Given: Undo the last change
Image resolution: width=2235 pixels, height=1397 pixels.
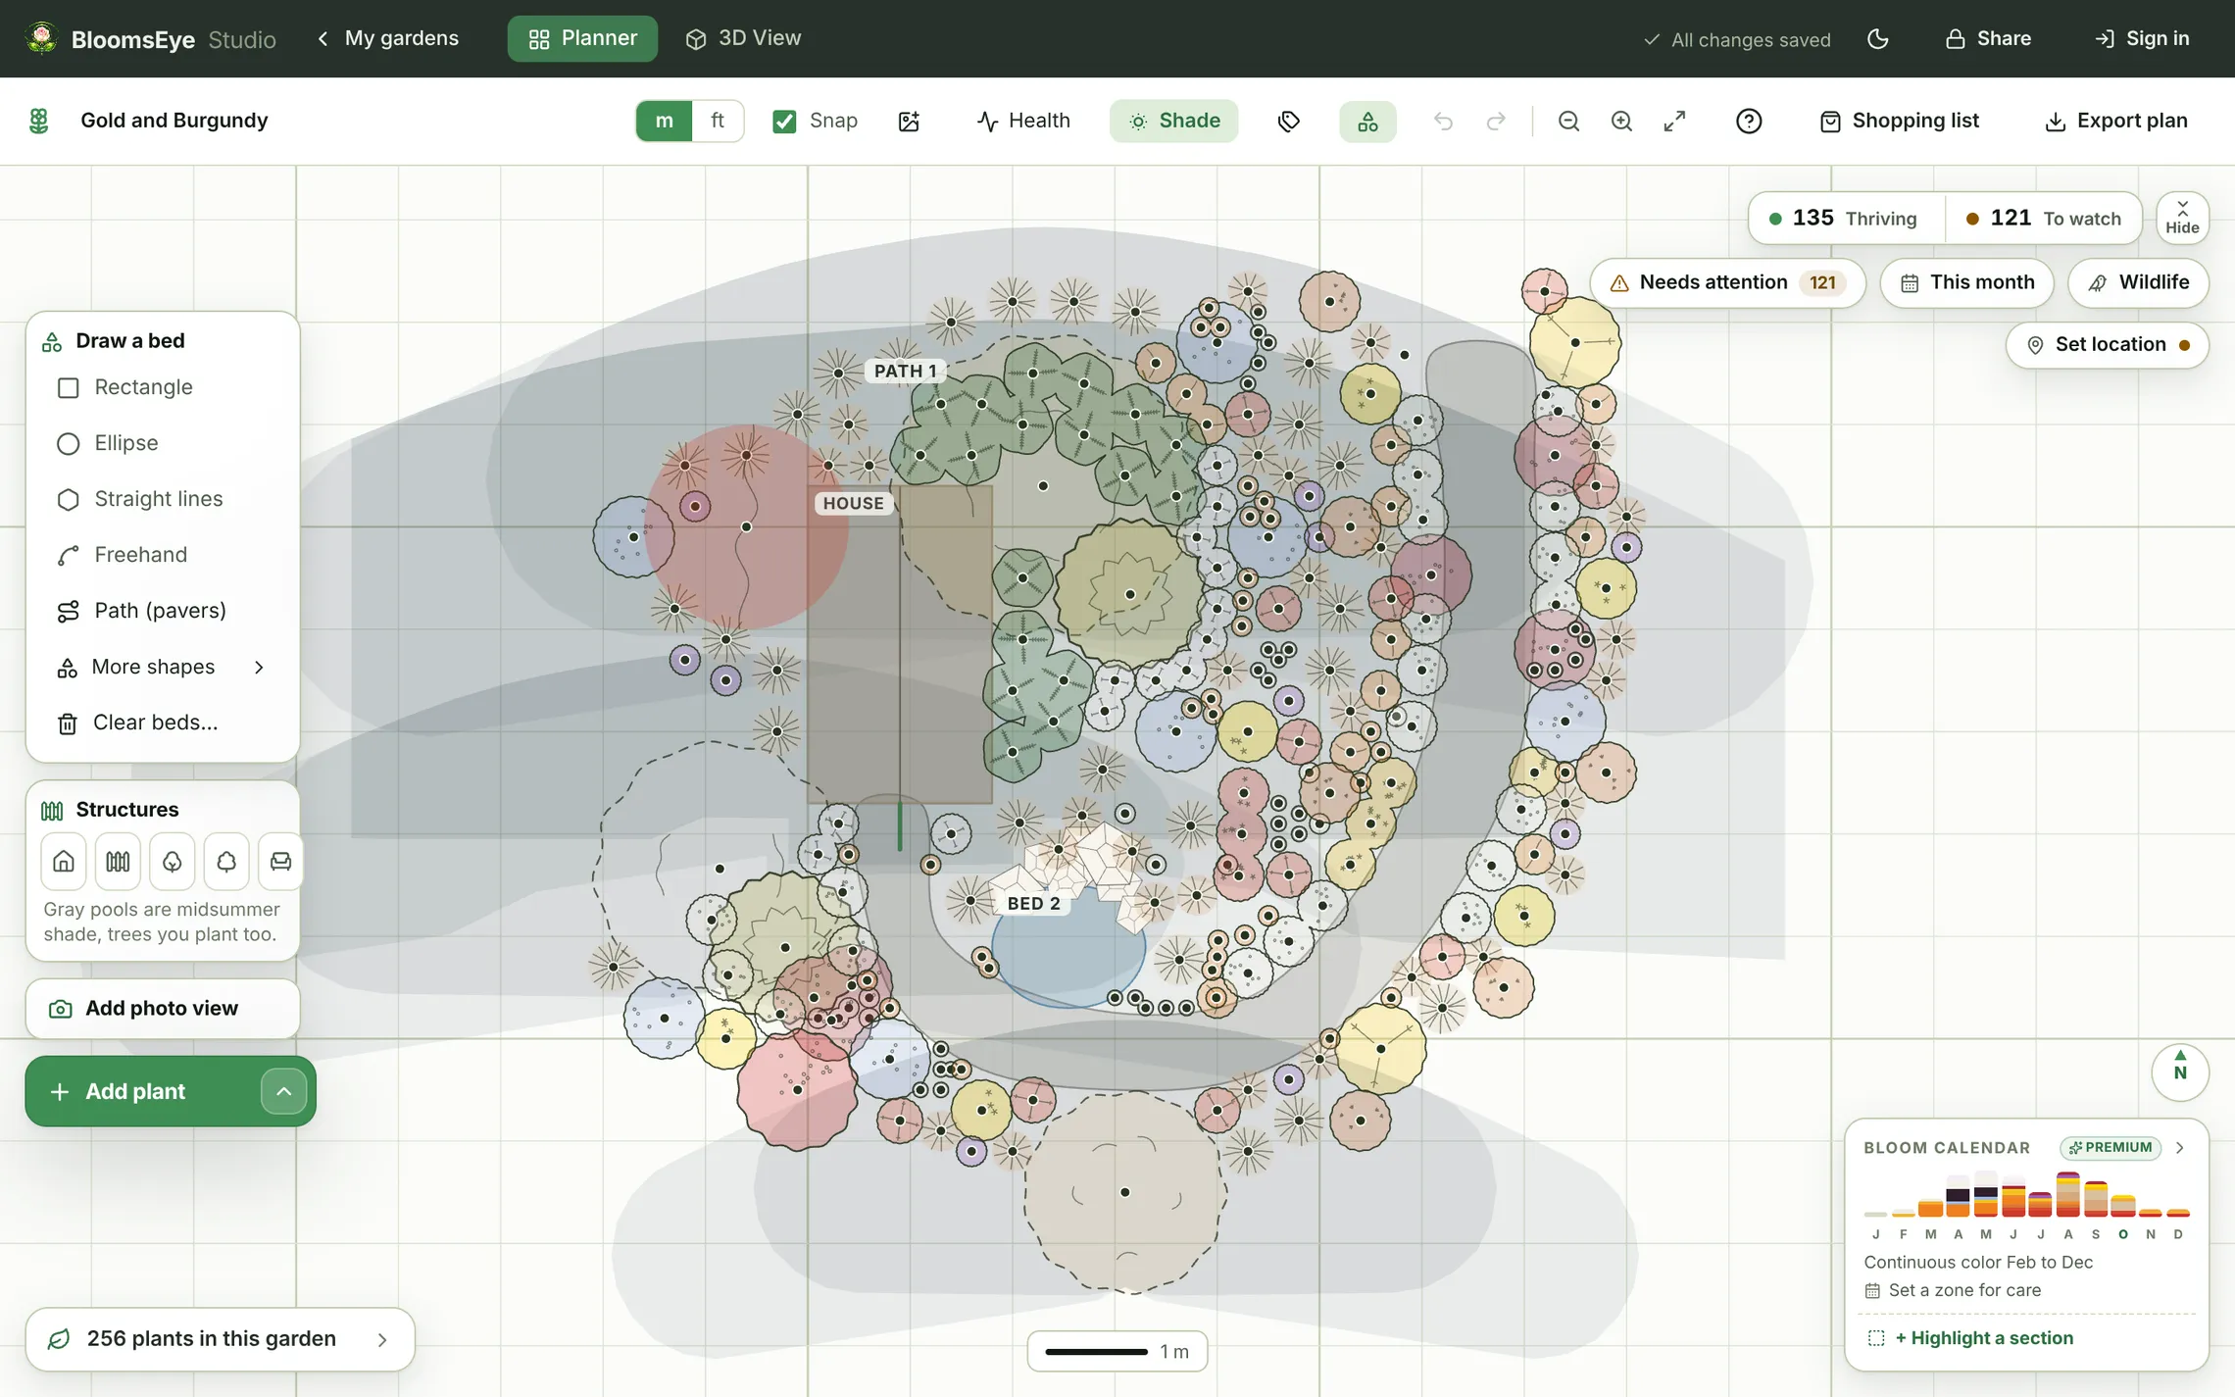Looking at the screenshot, I should coord(1443,122).
